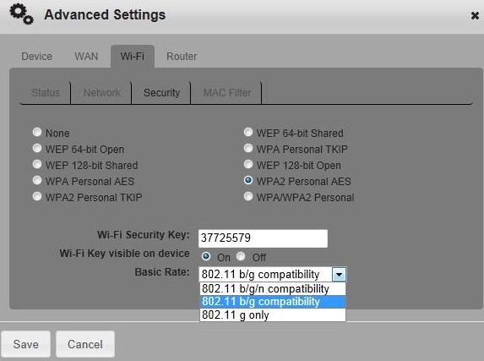Turn Wi-Fi Key visibility Off
Viewport: 484px width, 361px height.
[x=241, y=256]
